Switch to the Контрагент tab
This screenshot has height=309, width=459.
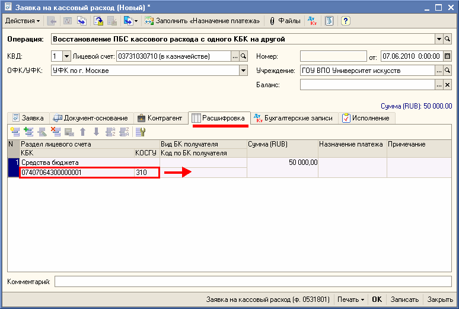pos(161,118)
